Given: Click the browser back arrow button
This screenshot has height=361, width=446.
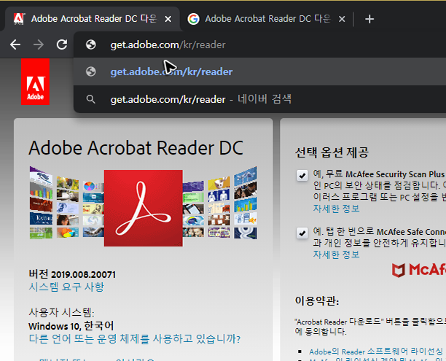Looking at the screenshot, I should [x=15, y=44].
